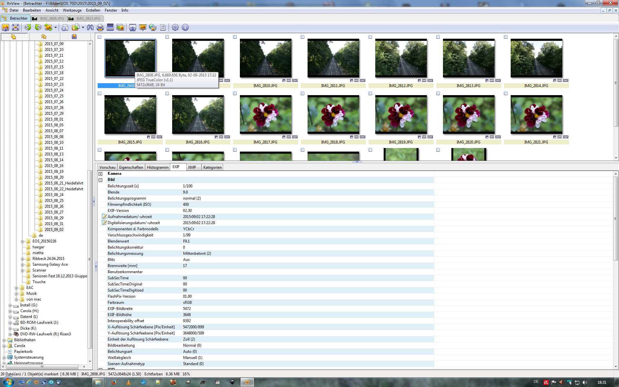Viewport: 619px width, 387px height.
Task: Click the scanner acquire icon
Action: (110, 28)
